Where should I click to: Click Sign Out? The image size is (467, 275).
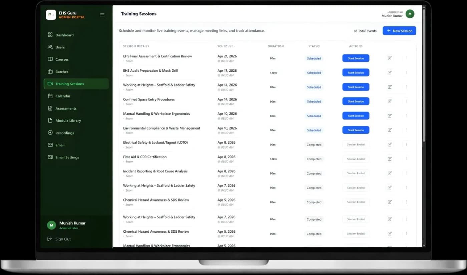[59, 239]
